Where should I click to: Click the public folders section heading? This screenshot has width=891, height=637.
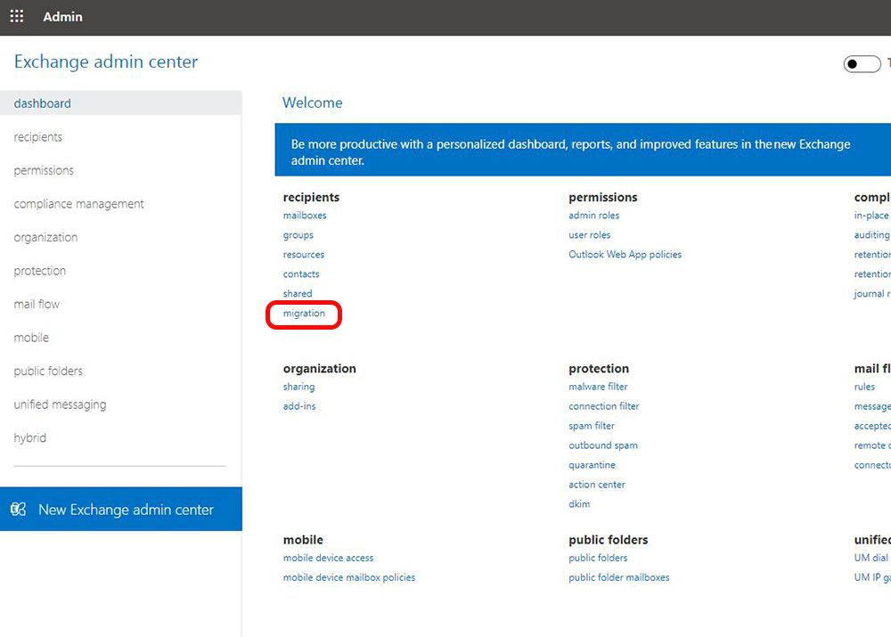(x=608, y=540)
